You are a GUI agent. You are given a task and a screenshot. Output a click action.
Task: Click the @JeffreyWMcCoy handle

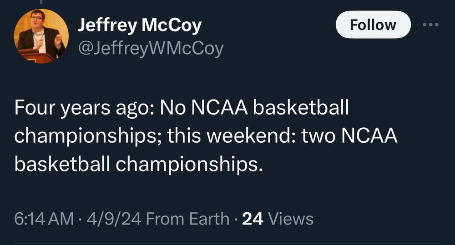[x=151, y=48]
